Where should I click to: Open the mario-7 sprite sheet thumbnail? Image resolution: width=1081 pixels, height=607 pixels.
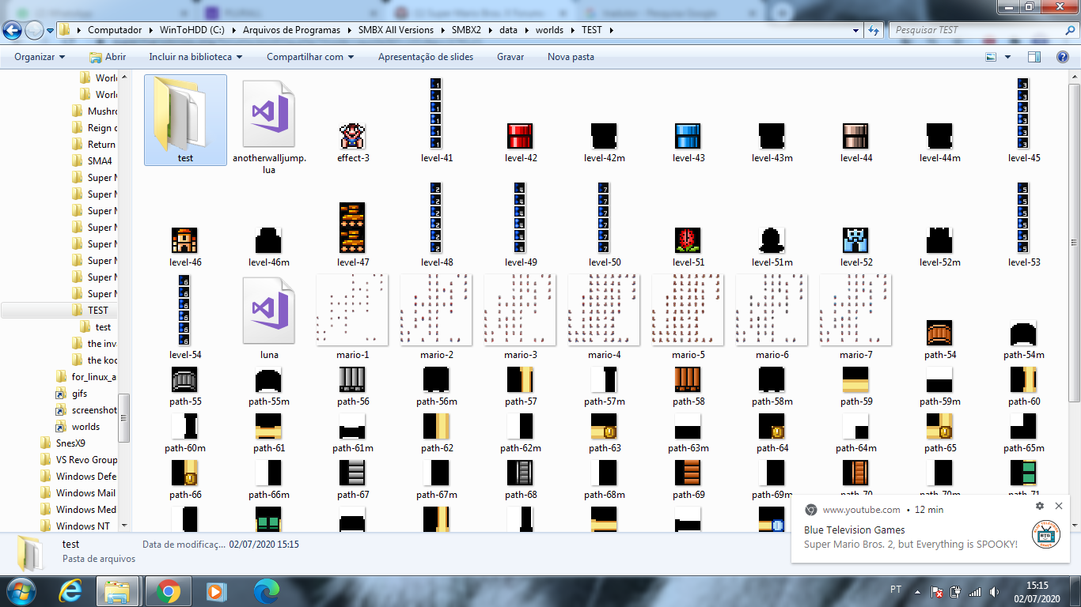(x=855, y=310)
